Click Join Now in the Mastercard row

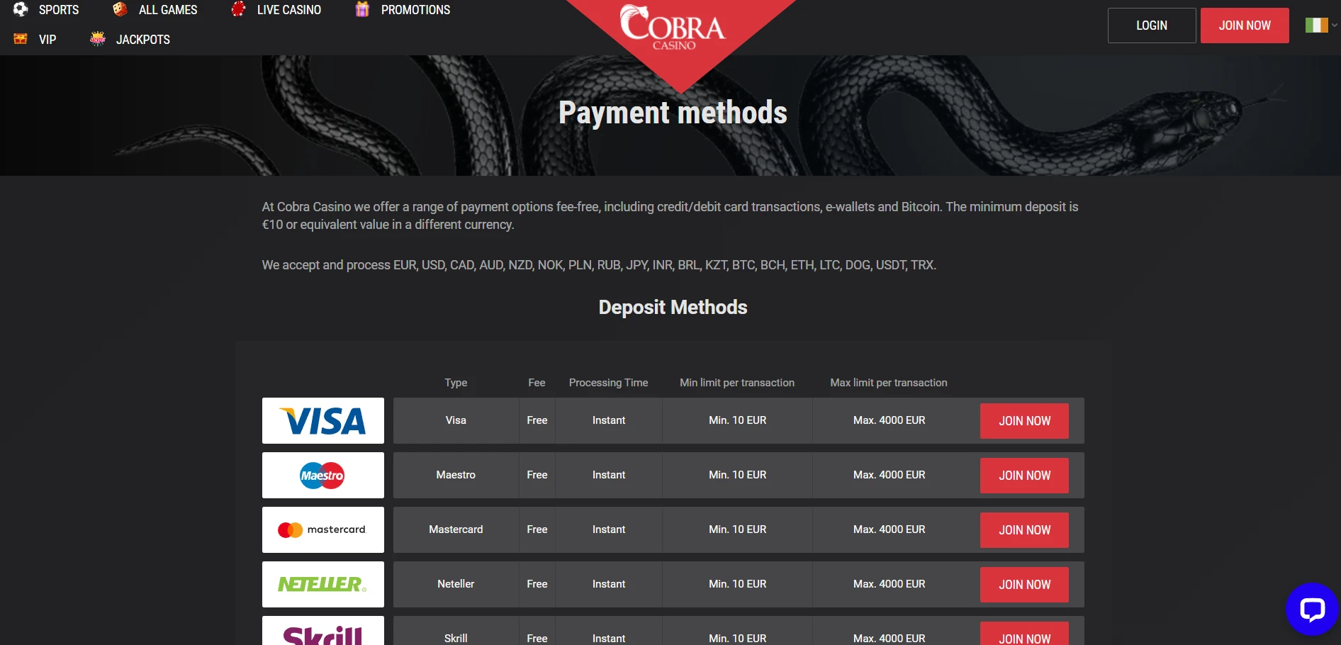(1024, 530)
